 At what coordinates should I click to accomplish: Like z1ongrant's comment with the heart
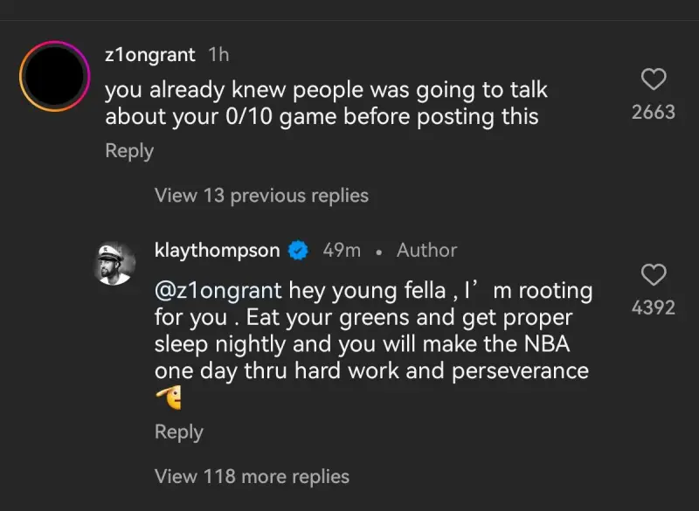click(654, 80)
